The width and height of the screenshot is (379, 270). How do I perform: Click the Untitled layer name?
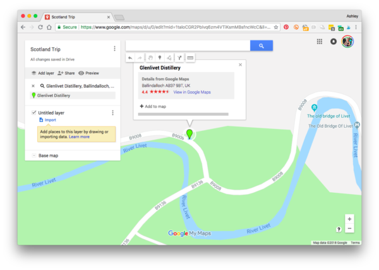pyautogui.click(x=51, y=113)
